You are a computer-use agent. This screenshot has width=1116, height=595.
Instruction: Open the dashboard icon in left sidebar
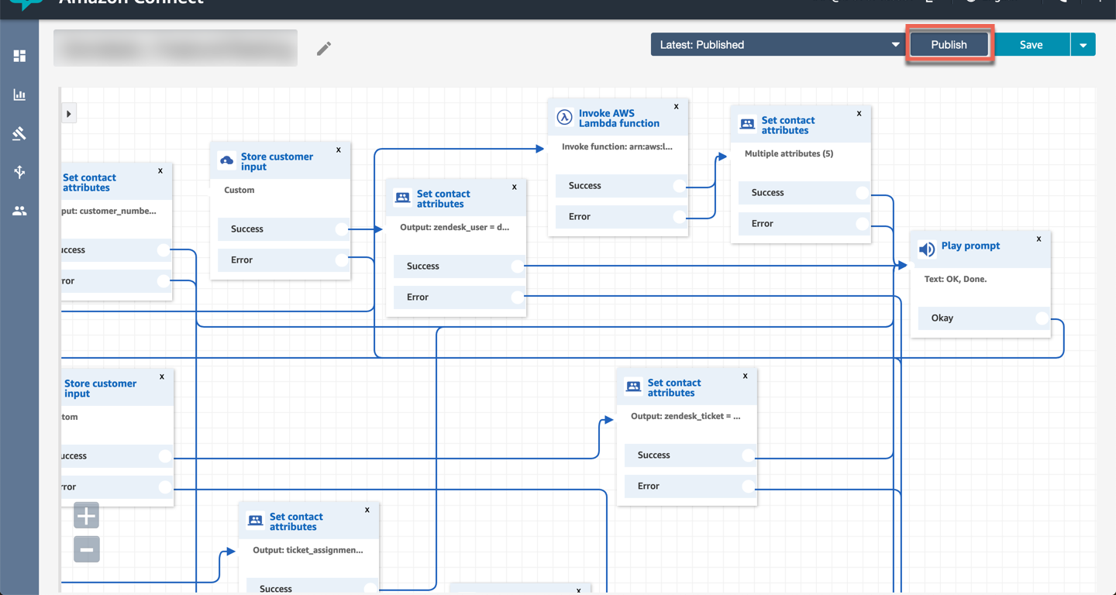(x=19, y=56)
